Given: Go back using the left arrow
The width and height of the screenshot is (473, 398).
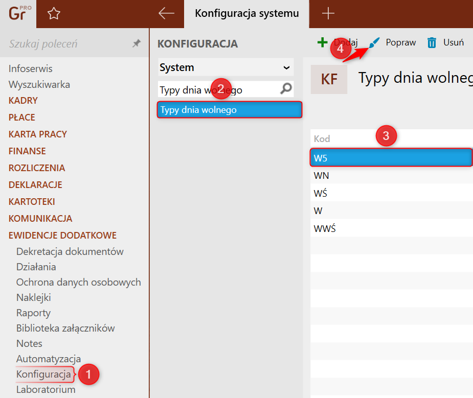Looking at the screenshot, I should 166,13.
